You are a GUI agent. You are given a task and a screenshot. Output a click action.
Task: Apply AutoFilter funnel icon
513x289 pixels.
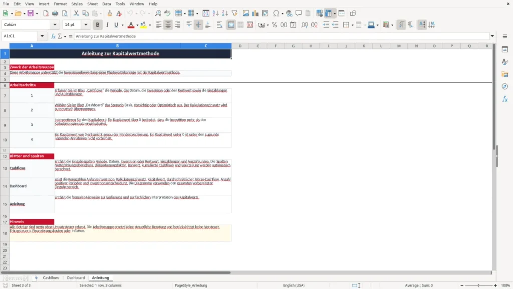pyautogui.click(x=234, y=13)
